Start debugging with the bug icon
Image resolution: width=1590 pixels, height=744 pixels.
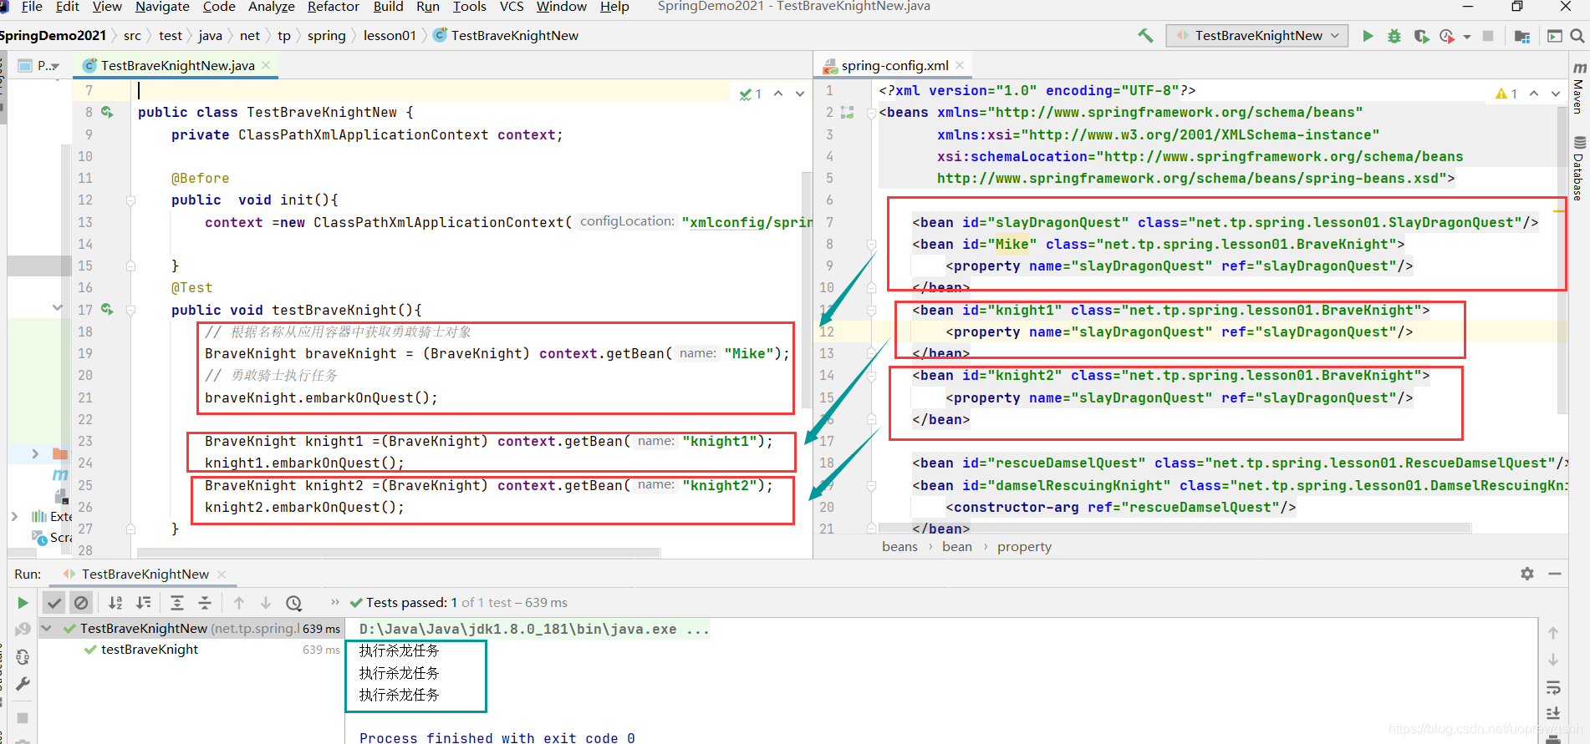[1394, 36]
